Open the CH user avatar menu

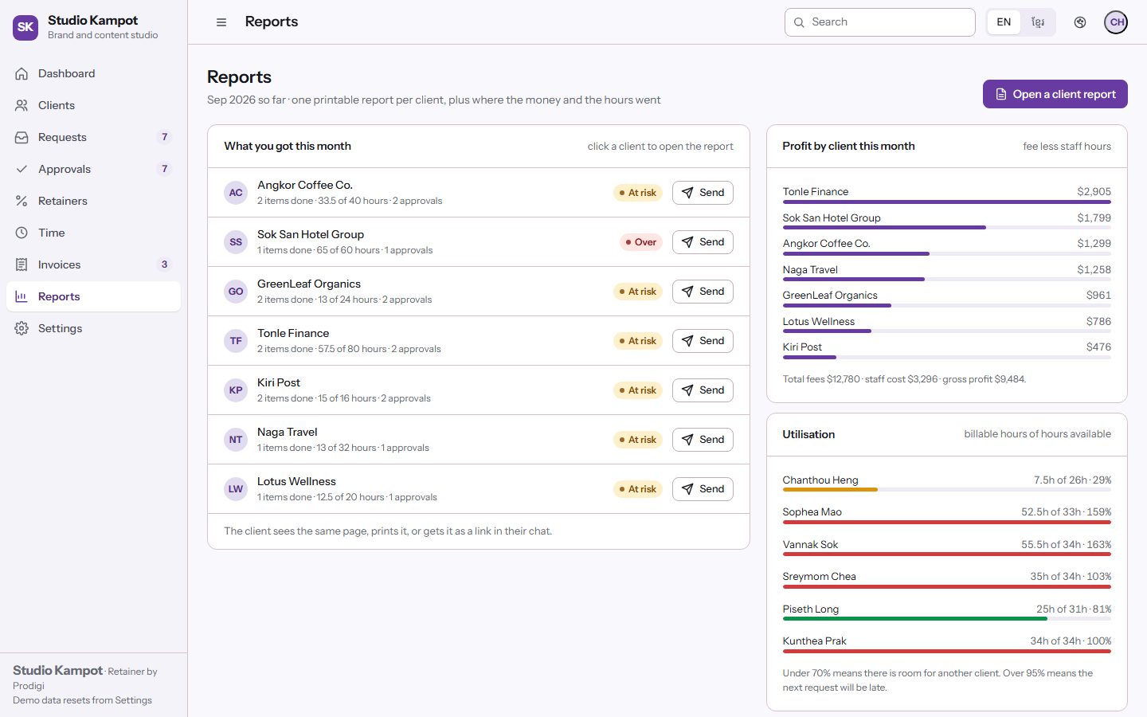pos(1117,22)
